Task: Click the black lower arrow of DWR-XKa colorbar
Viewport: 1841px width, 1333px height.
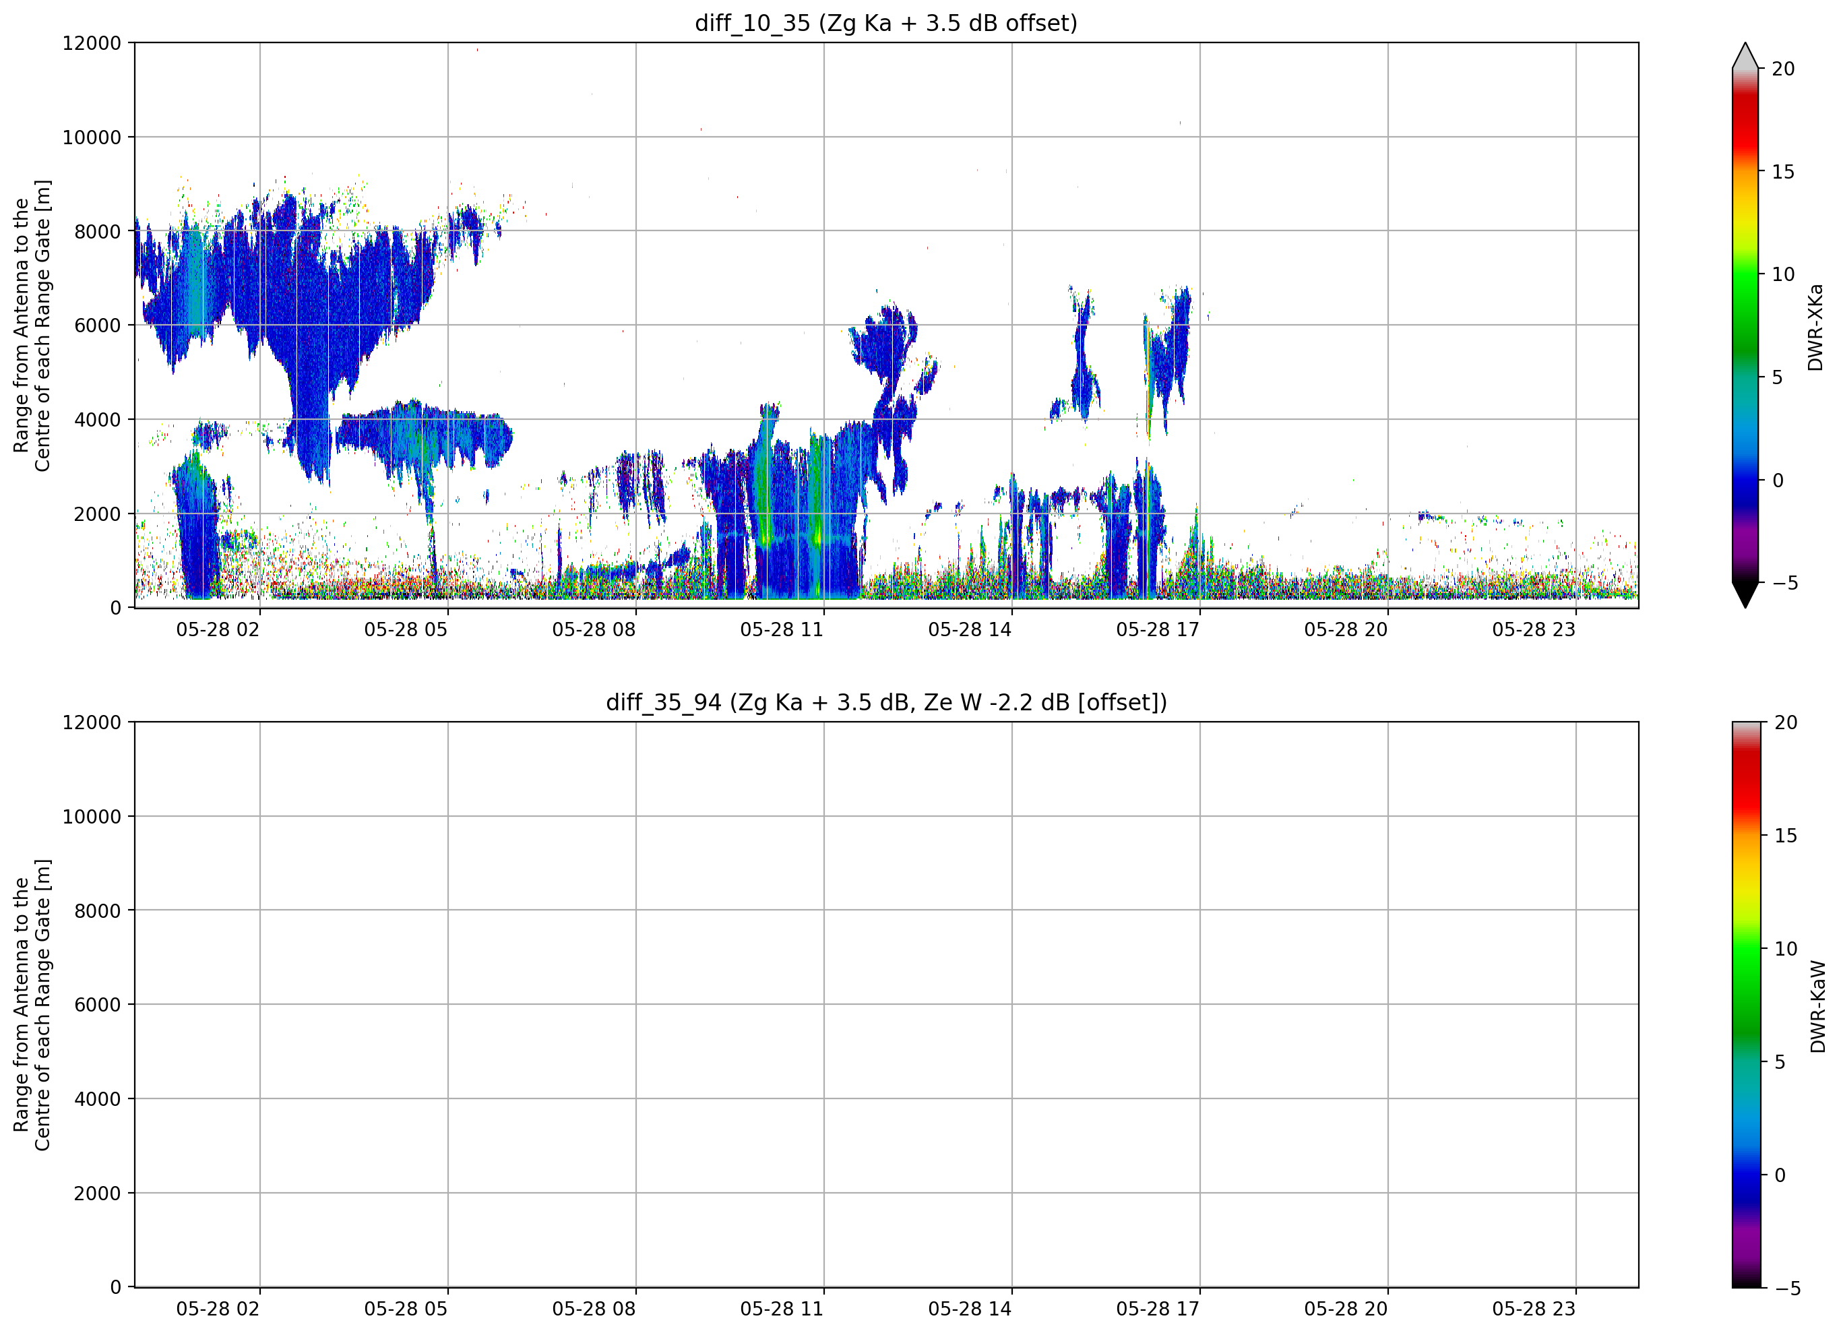Action: (x=1745, y=595)
